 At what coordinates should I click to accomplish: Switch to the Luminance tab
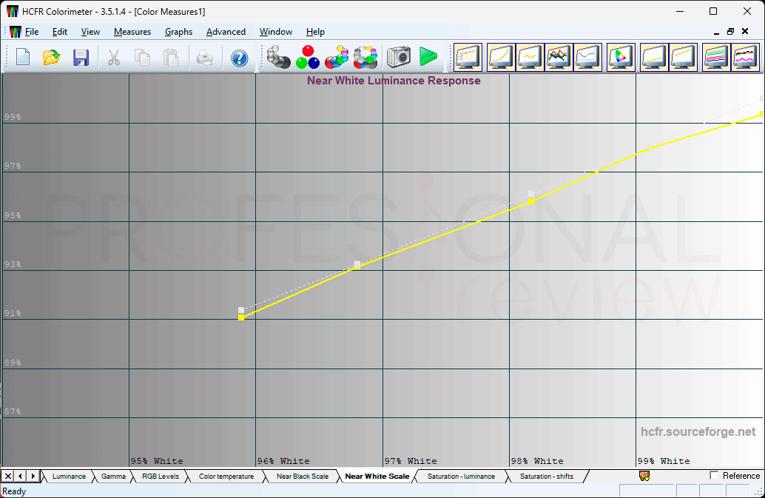[69, 477]
